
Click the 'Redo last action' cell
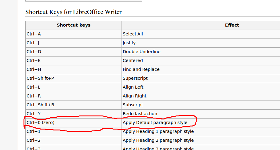(201, 114)
